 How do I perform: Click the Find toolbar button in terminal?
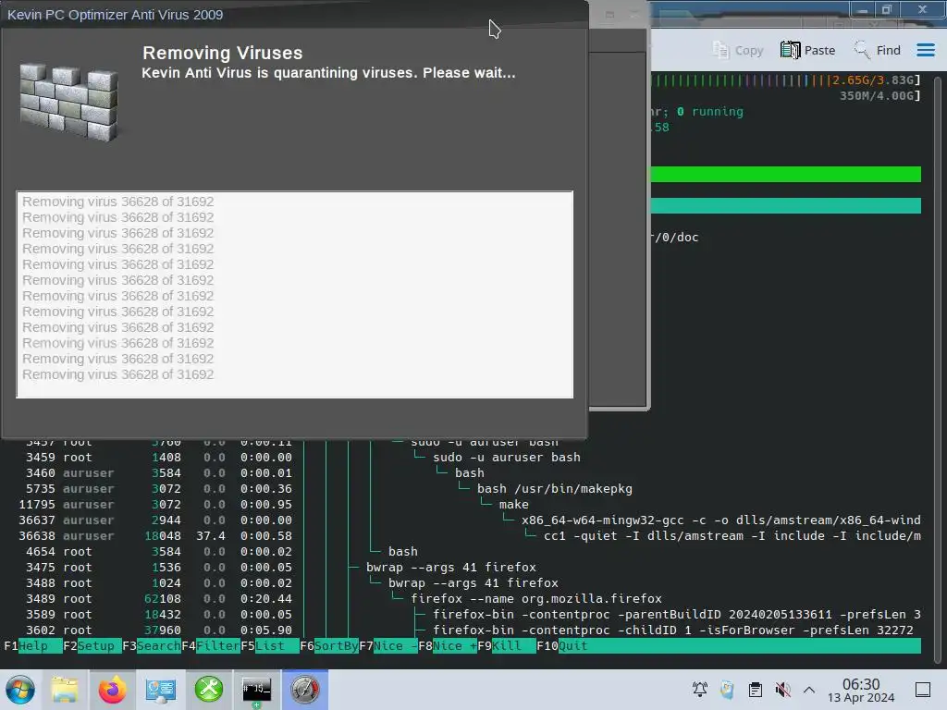tap(877, 50)
